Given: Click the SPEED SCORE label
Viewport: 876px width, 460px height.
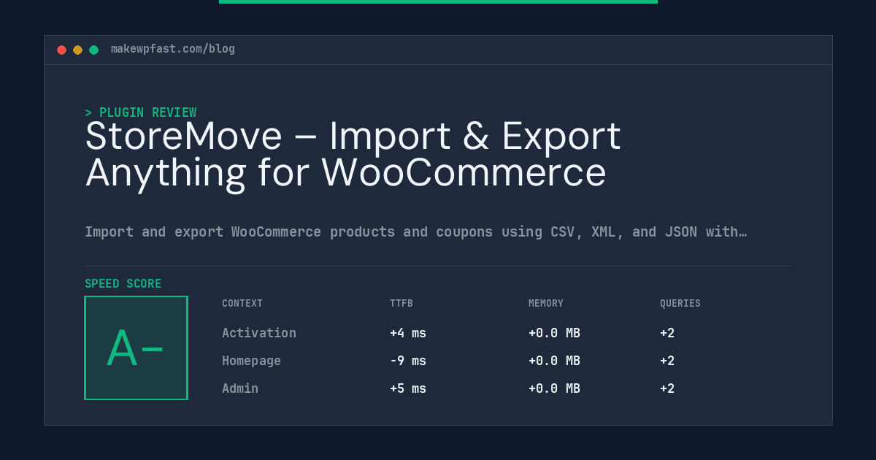Looking at the screenshot, I should click(123, 284).
